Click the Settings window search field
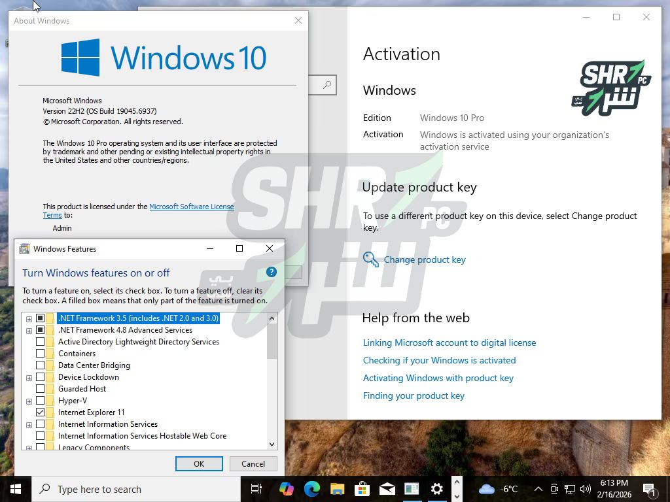The height and width of the screenshot is (502, 670). click(x=322, y=85)
